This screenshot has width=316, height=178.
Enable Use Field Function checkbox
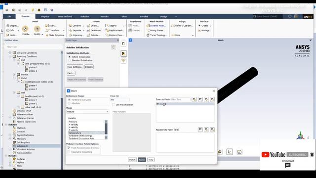114,105
